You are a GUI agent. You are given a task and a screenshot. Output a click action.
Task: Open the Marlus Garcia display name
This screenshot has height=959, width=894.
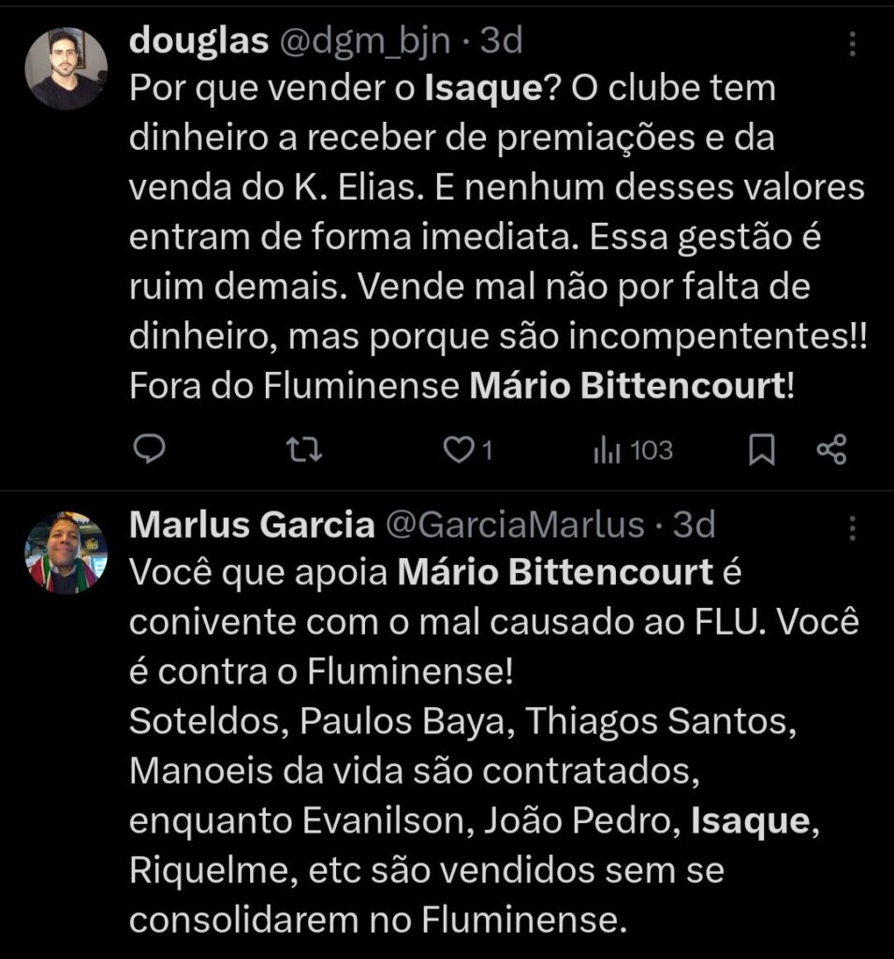252,524
